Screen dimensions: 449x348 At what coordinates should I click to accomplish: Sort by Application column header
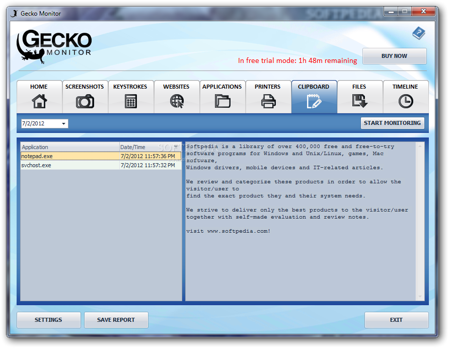tap(70, 147)
